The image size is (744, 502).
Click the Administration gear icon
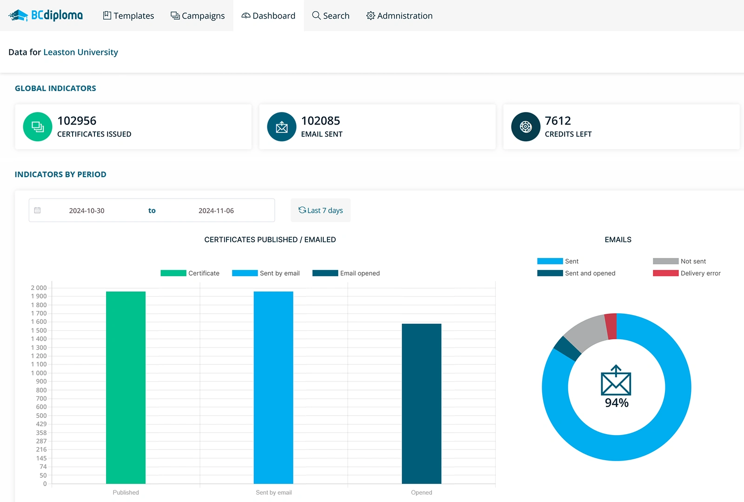(371, 15)
